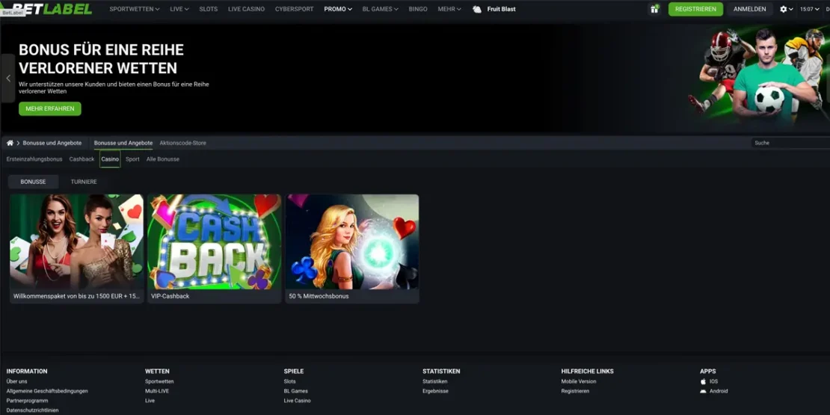Image resolution: width=830 pixels, height=415 pixels.
Task: Open the Bingo menu item
Action: pos(418,9)
